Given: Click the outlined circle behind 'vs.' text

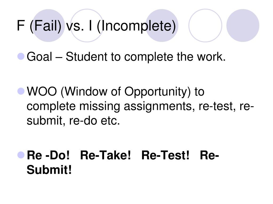Looking at the screenshot, I should pos(87,25).
